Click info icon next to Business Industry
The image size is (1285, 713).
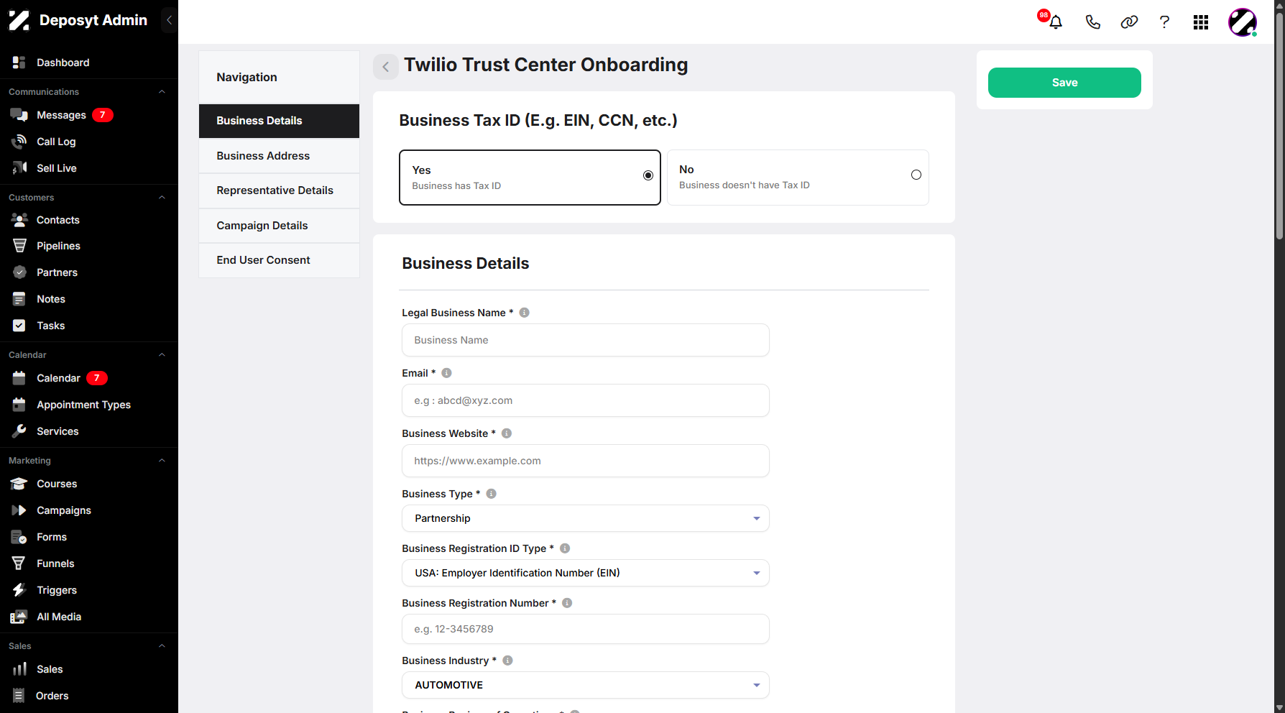[x=507, y=661]
